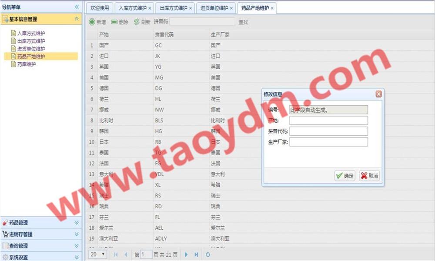Viewport: 435px width, 261px height.
Task: Expand the 系统设置 accordion panel
Action: click(77, 257)
